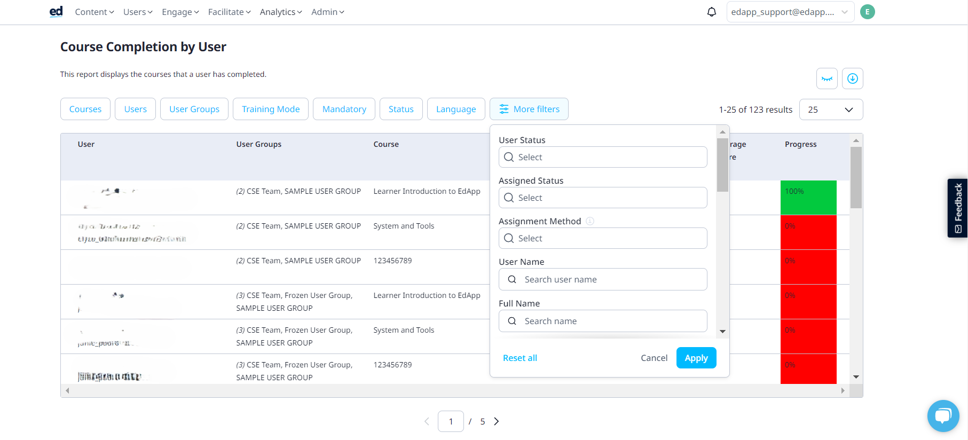Click the Search user name field
Viewport: 968px width, 440px height.
click(x=603, y=279)
